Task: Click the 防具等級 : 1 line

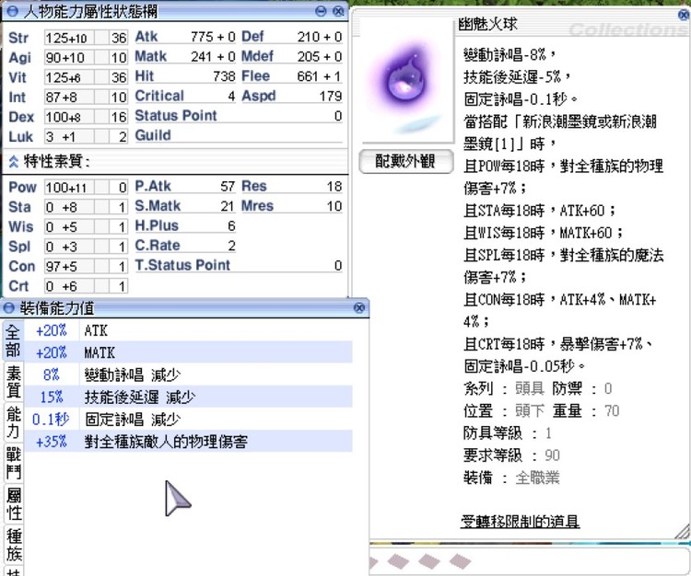Action: (x=508, y=433)
